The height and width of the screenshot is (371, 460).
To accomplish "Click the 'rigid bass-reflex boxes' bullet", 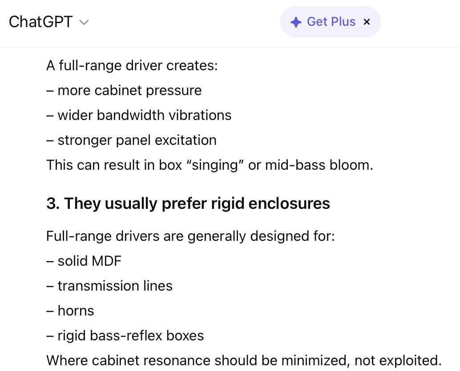I will [x=125, y=336].
